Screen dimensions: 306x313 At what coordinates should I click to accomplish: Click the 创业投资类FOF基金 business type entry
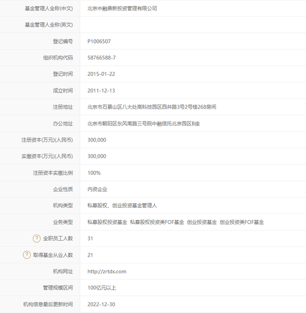242,222
